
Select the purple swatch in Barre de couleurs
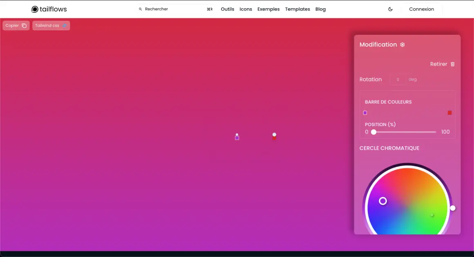coord(365,113)
